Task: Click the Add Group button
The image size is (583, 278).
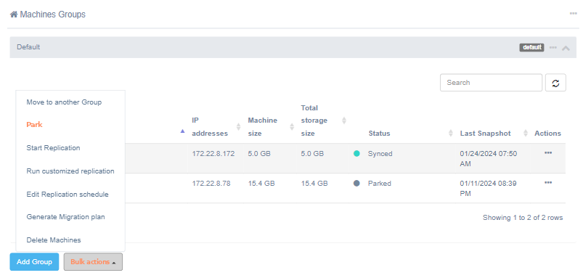Action: (x=34, y=261)
